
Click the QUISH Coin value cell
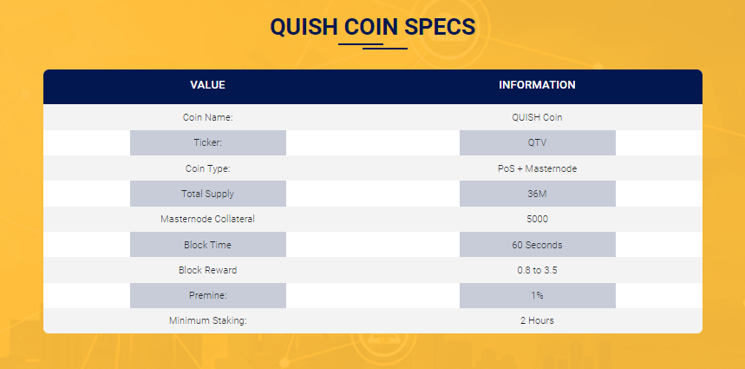tap(537, 117)
